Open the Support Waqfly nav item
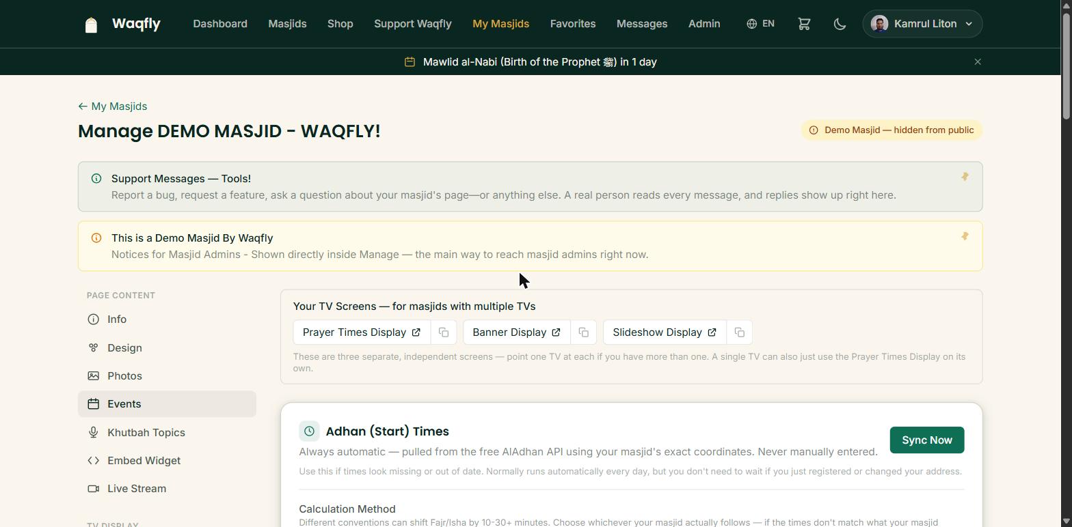1072x527 pixels. pyautogui.click(x=413, y=24)
